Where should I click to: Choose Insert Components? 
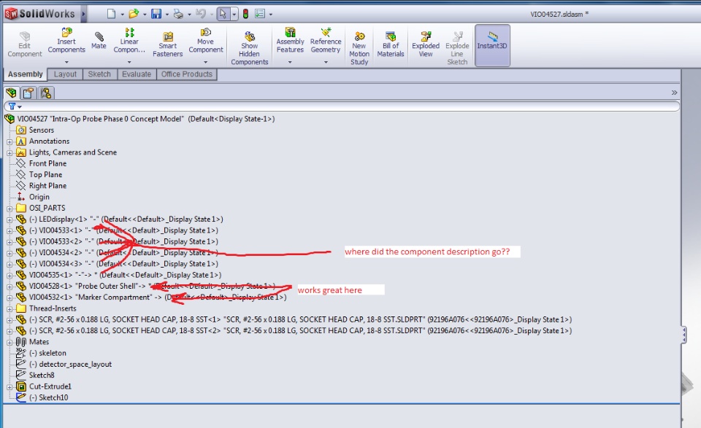pyautogui.click(x=66, y=40)
